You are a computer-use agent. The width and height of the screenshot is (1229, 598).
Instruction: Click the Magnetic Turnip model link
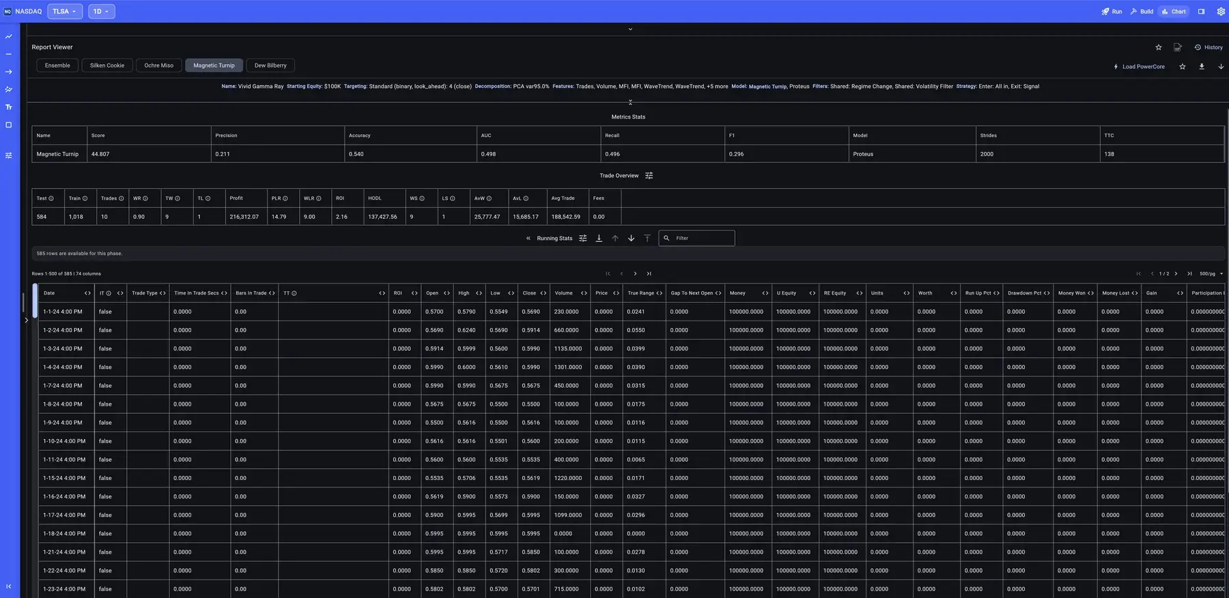[x=767, y=87]
